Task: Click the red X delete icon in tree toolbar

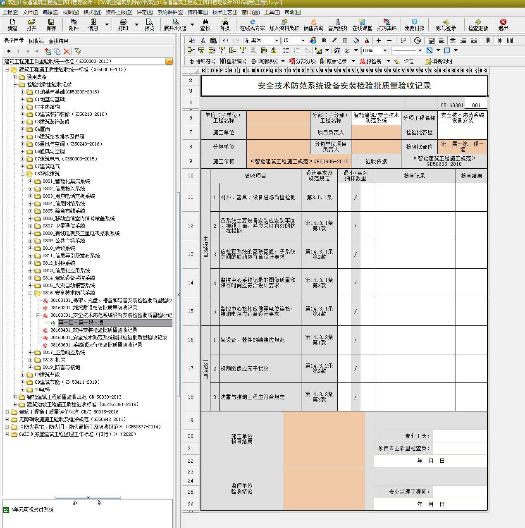Action: [x=67, y=51]
